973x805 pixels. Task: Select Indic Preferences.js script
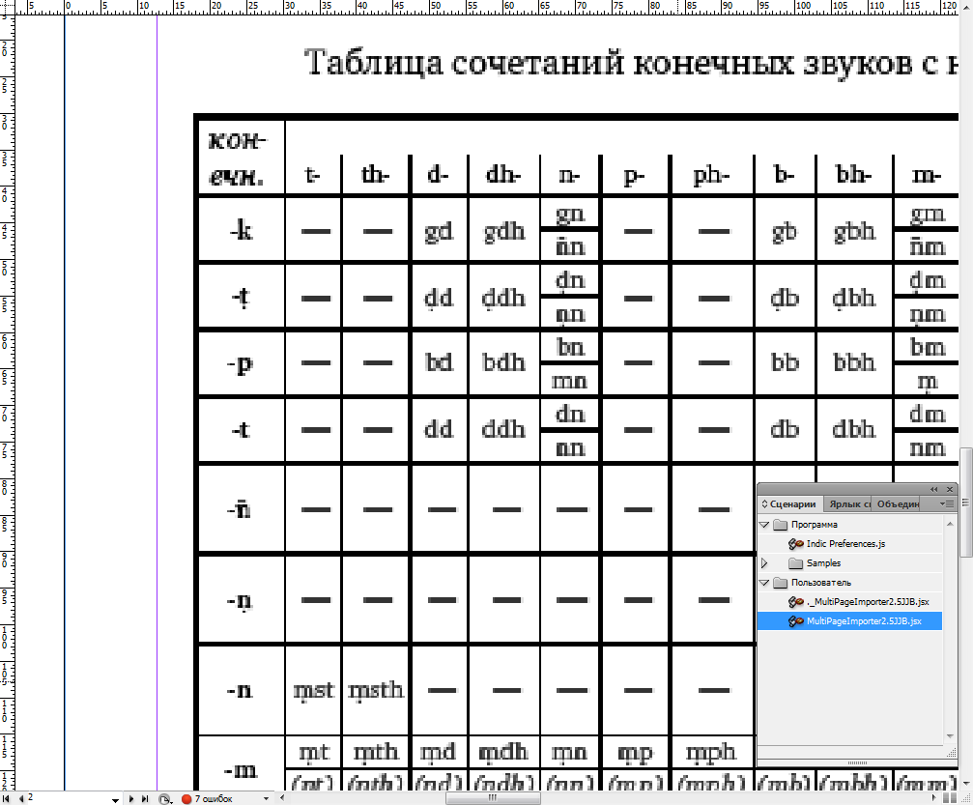845,544
